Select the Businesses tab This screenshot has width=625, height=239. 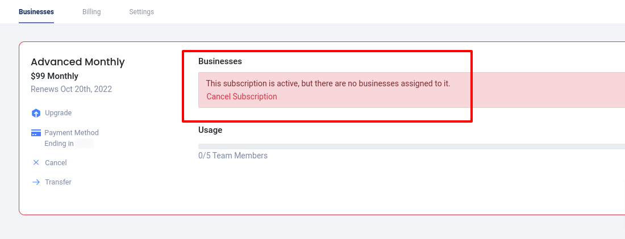point(36,12)
